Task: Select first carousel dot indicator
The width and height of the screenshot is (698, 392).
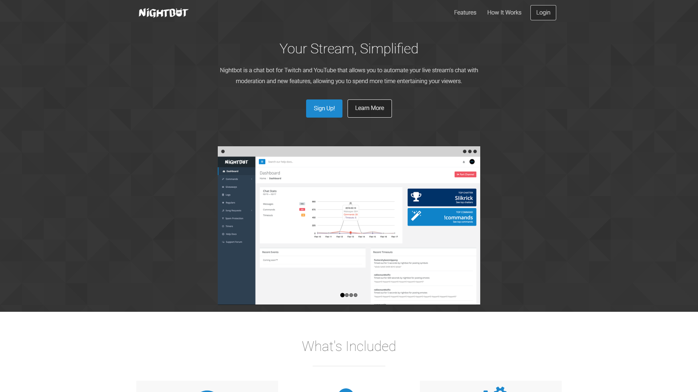Action: tap(342, 295)
